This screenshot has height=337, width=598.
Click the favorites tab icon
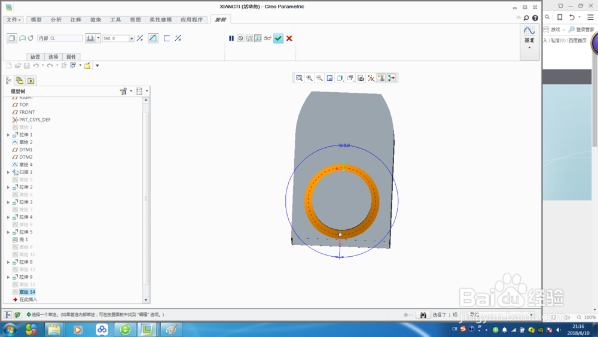[x=31, y=81]
